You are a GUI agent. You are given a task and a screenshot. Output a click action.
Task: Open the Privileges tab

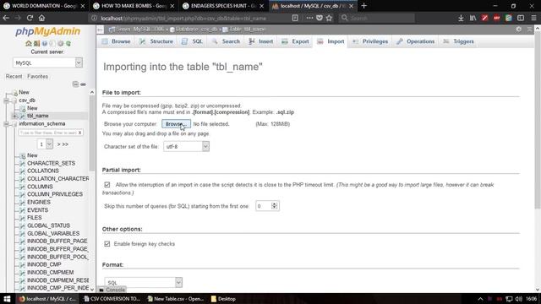click(x=370, y=41)
